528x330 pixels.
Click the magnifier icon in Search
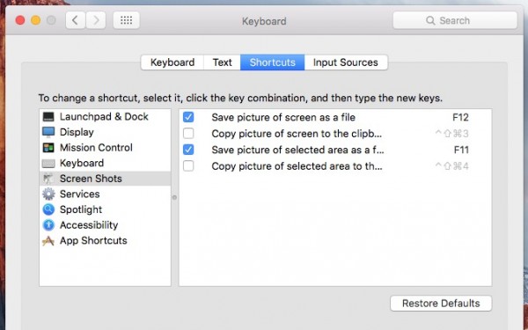pos(430,20)
